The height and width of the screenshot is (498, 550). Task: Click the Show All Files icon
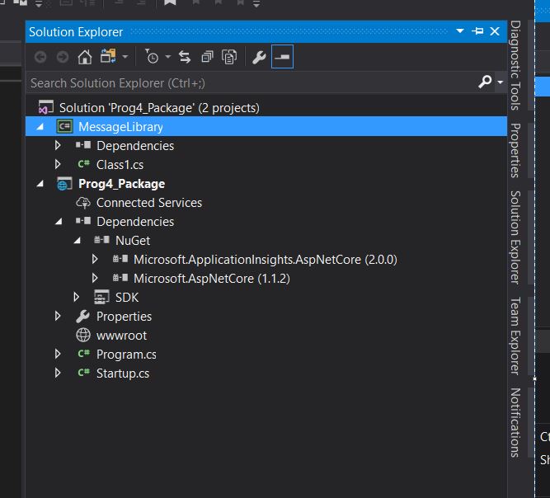point(229,57)
